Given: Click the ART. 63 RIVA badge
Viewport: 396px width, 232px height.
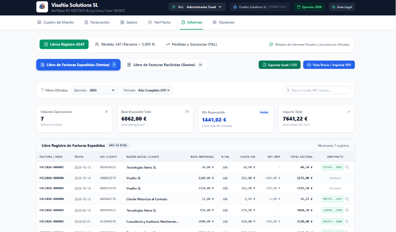Looking at the screenshot, I should (x=118, y=145).
